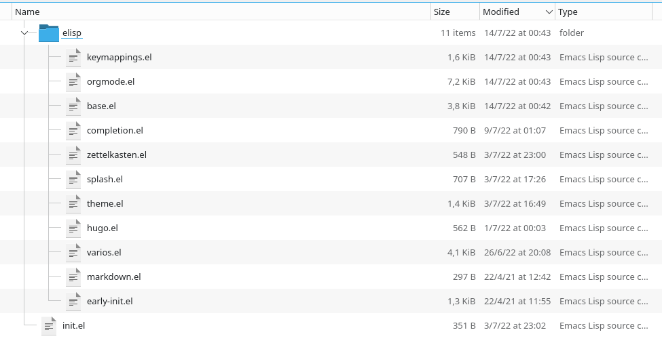Select the 14/7/22 at 00:42 modified date cell
Image resolution: width=662 pixels, height=347 pixels.
tap(517, 106)
